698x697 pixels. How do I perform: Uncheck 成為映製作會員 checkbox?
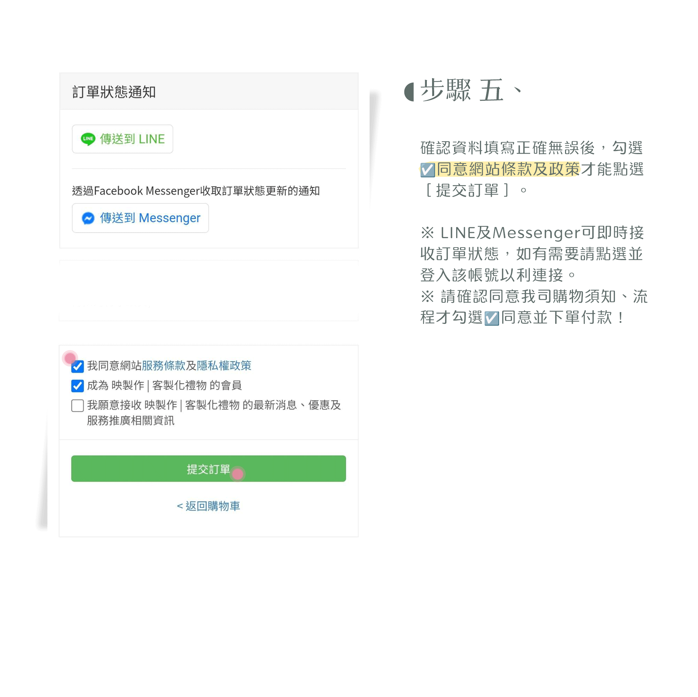[x=77, y=386]
